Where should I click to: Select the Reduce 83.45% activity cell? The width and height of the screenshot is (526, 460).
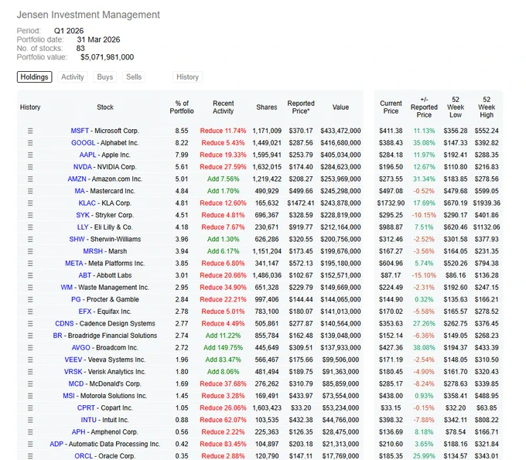click(x=223, y=445)
